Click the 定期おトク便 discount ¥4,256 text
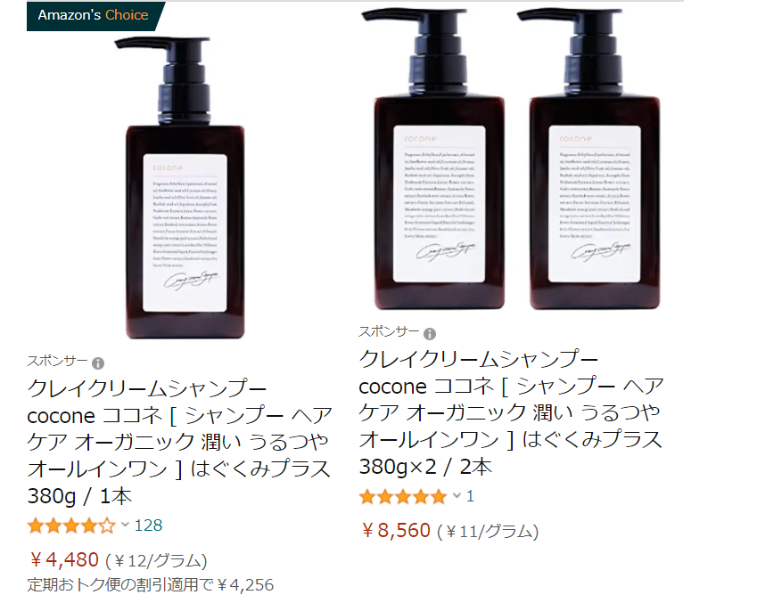 coord(151,585)
